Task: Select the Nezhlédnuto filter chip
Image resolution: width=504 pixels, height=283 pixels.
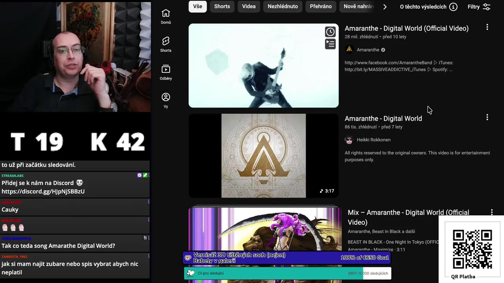Action: pyautogui.click(x=283, y=6)
